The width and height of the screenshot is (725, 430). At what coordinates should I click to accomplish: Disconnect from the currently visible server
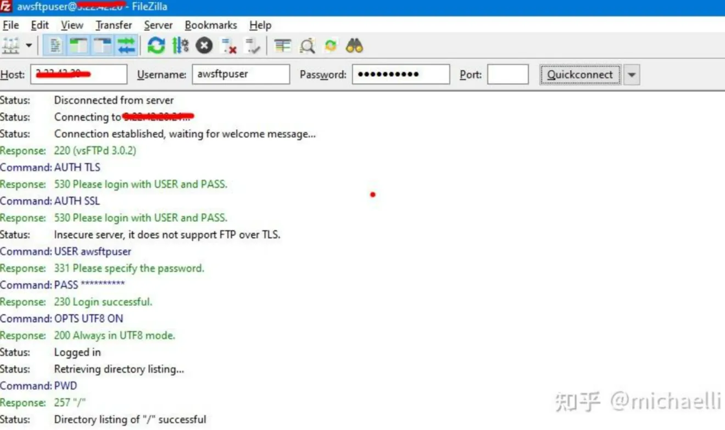(x=228, y=46)
